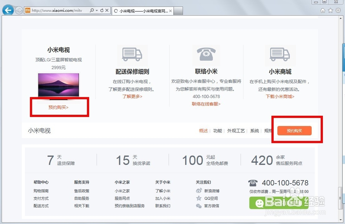Screen dimensions: 345x224
Task: Open 配送方式 footer link
Action: tap(41, 206)
